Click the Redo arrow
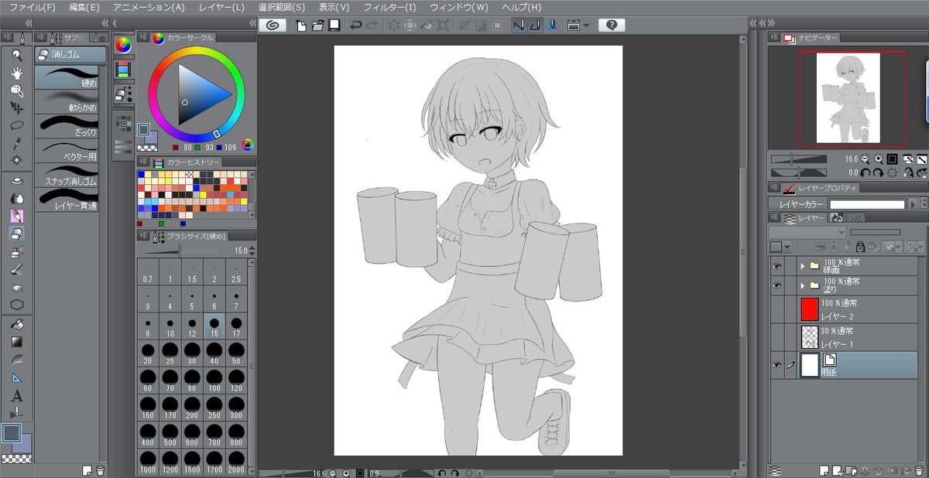 (x=372, y=25)
